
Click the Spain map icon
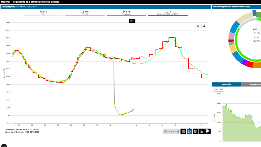click(x=208, y=131)
